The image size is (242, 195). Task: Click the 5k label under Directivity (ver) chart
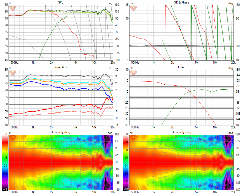(196, 192)
